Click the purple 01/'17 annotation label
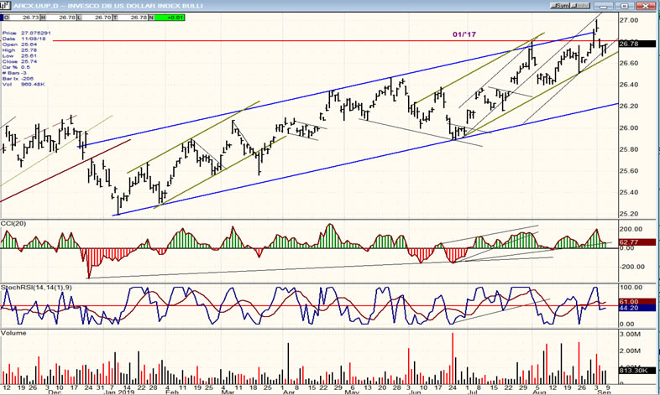 pyautogui.click(x=464, y=34)
